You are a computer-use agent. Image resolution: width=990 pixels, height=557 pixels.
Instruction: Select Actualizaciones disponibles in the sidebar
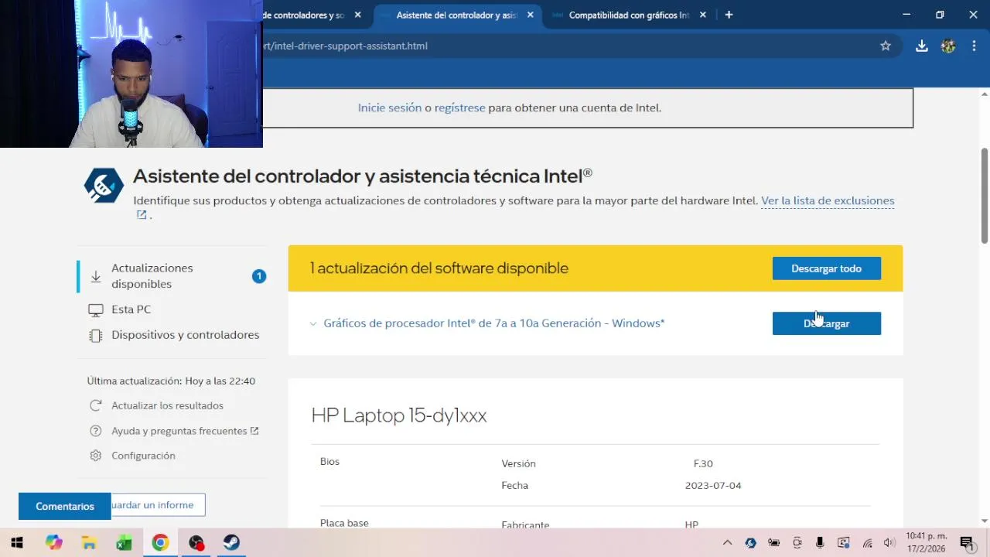172,276
